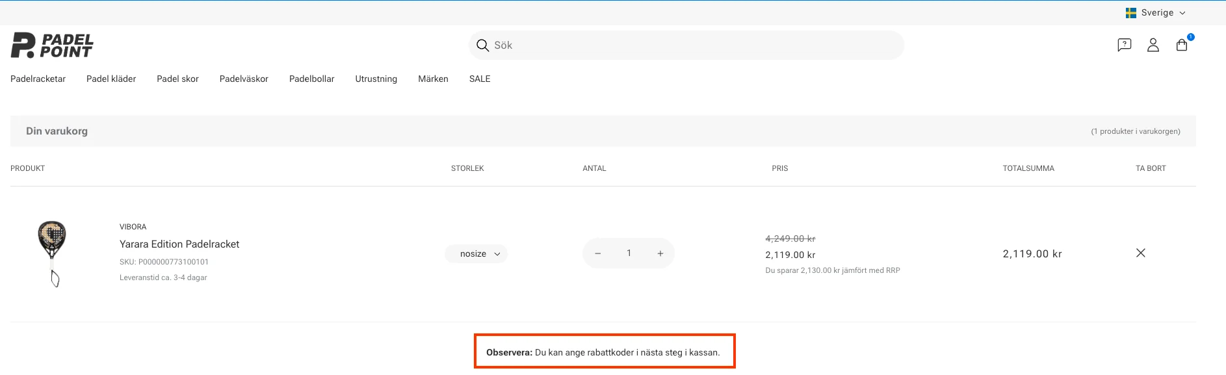Image resolution: width=1226 pixels, height=375 pixels.
Task: Click the PRIS column header
Action: pos(780,168)
